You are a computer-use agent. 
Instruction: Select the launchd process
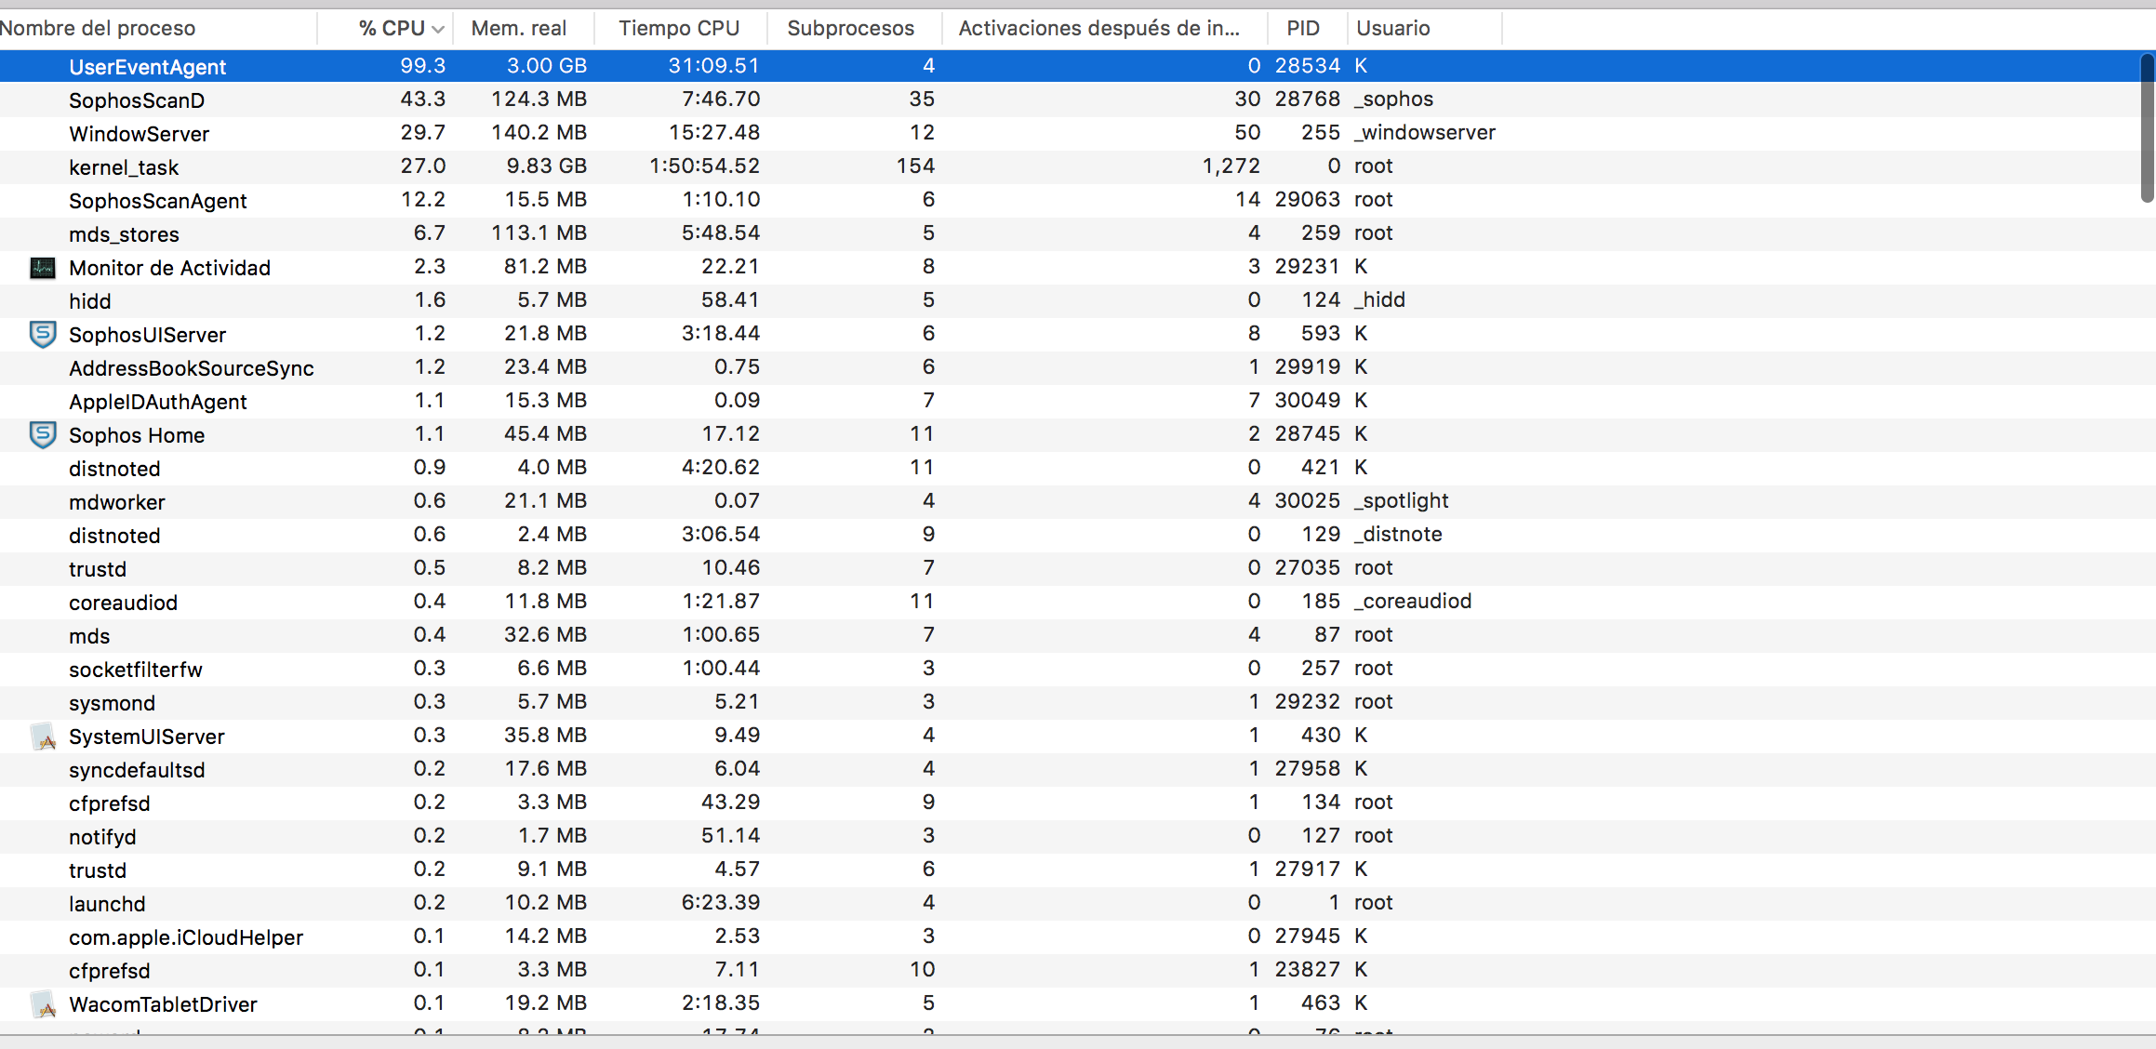[x=107, y=904]
